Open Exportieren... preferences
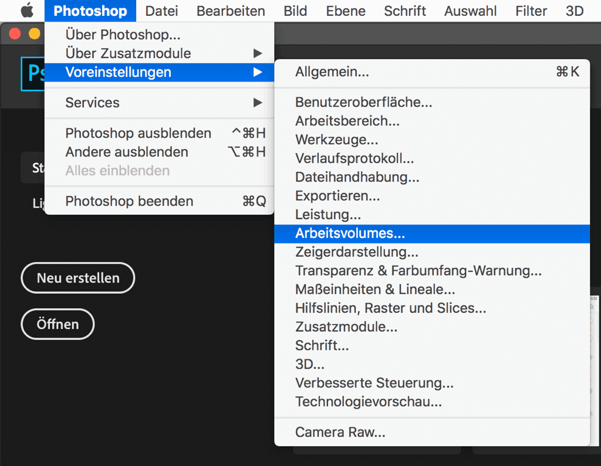Viewport: 601px width, 466px height. (x=432, y=196)
